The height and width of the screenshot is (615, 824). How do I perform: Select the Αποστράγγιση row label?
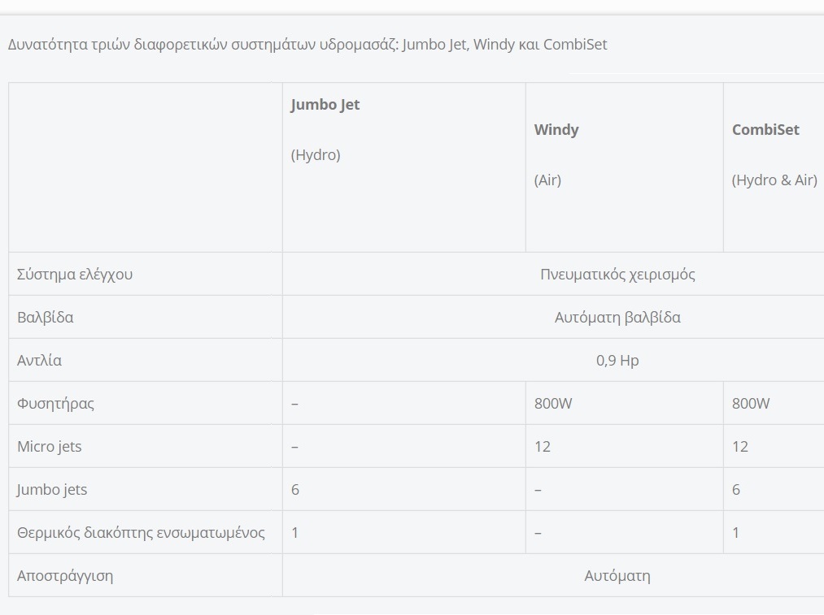[65, 575]
